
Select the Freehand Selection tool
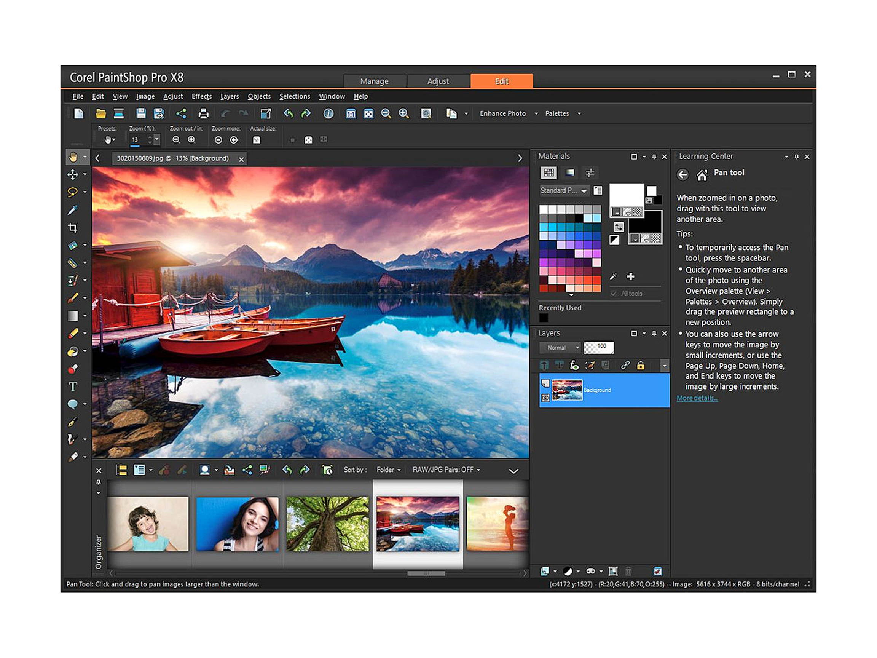73,192
